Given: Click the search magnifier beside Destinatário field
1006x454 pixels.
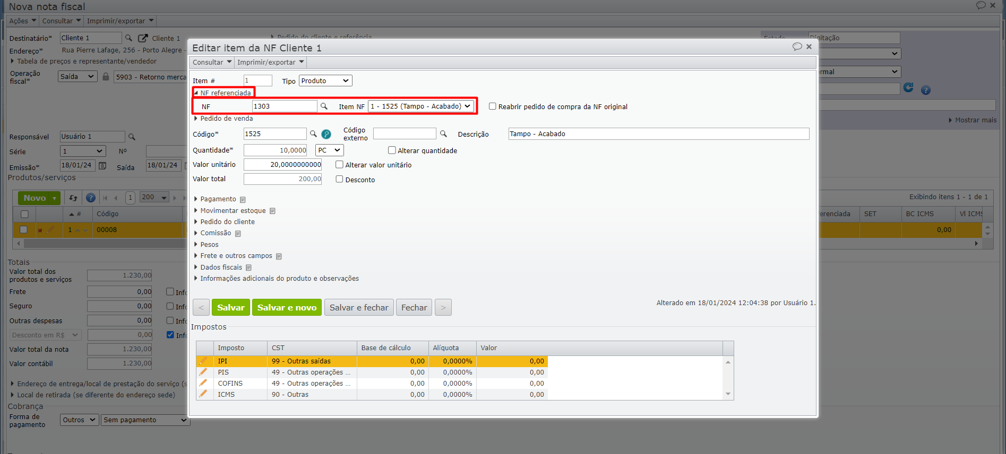Looking at the screenshot, I should click(x=128, y=38).
